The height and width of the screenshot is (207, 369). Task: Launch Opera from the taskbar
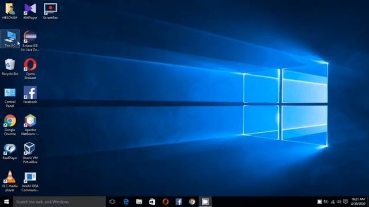[x=165, y=202]
